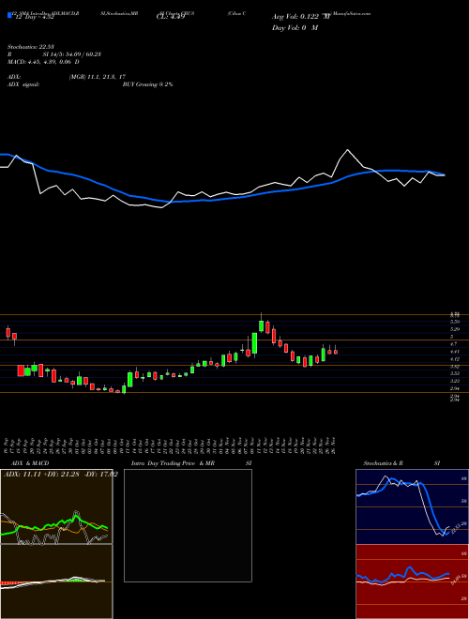Click the 'BUY Growing @ 2%' ADX signal
The height and width of the screenshot is (619, 469).
click(x=147, y=84)
